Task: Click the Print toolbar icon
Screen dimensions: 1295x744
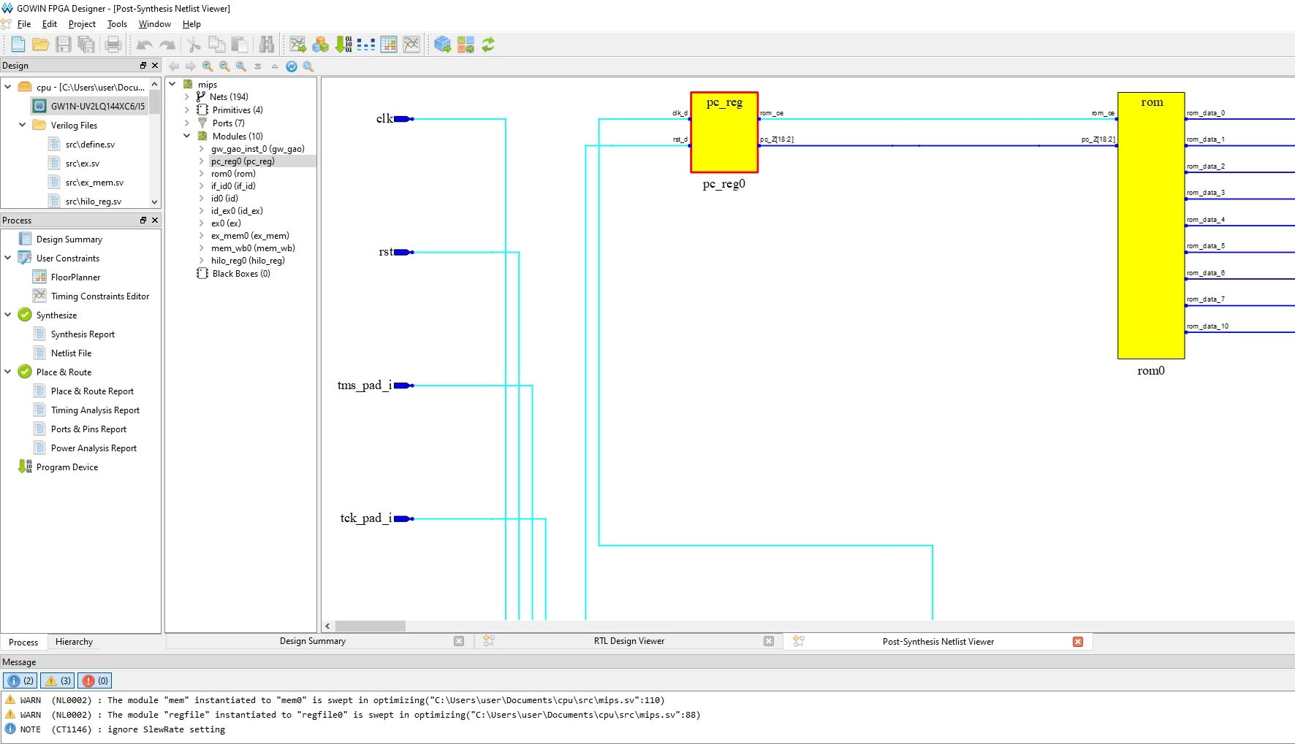Action: click(x=113, y=45)
